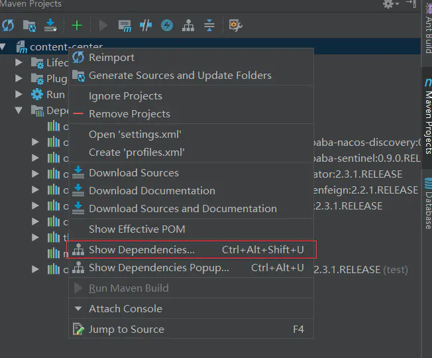The width and height of the screenshot is (432, 358).
Task: Expand the Run Configurations node
Action: pos(19,95)
